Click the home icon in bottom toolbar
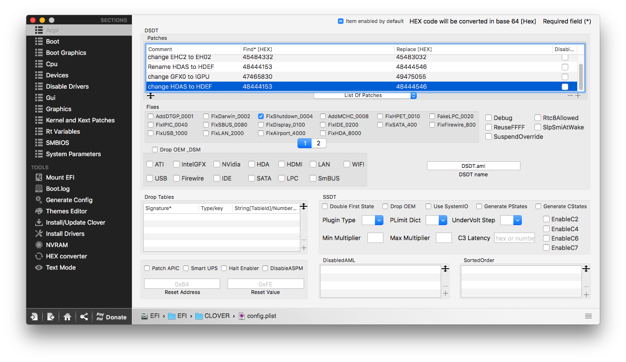Viewport: 626px width, 362px height. 67,317
